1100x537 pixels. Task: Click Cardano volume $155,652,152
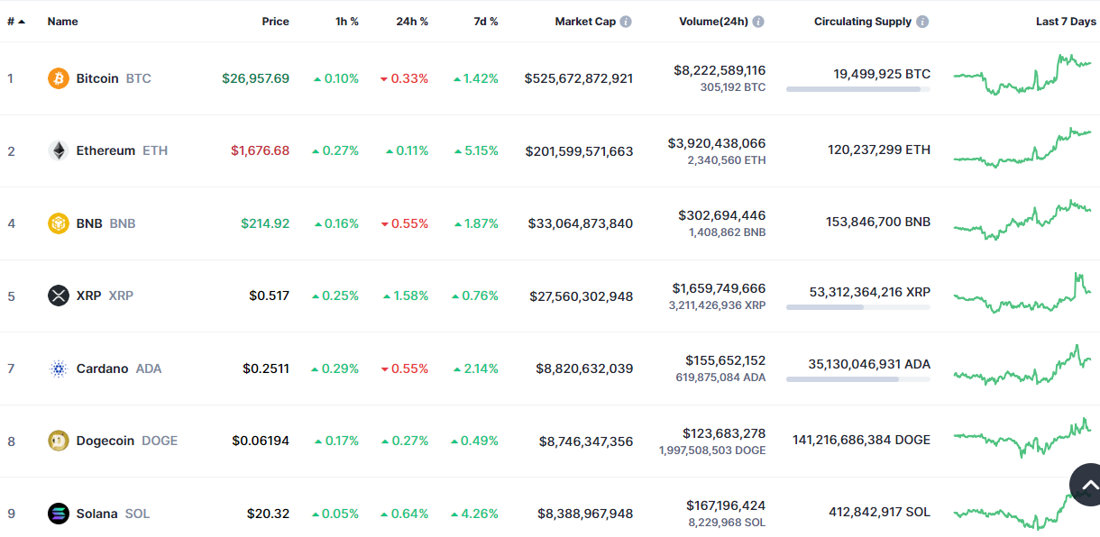click(x=726, y=360)
